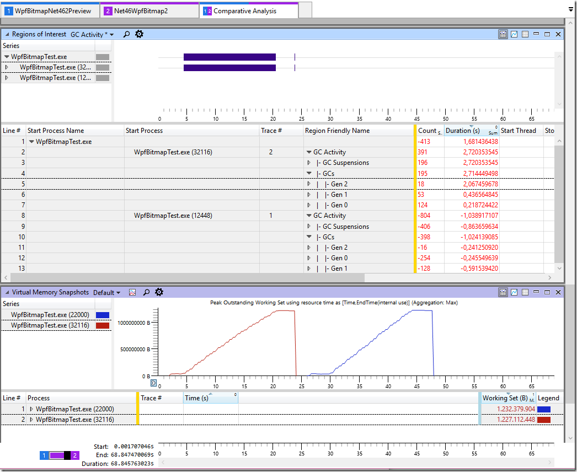Open settings gear in Regions of Interest panel
The height and width of the screenshot is (472, 577).
pyautogui.click(x=139, y=34)
